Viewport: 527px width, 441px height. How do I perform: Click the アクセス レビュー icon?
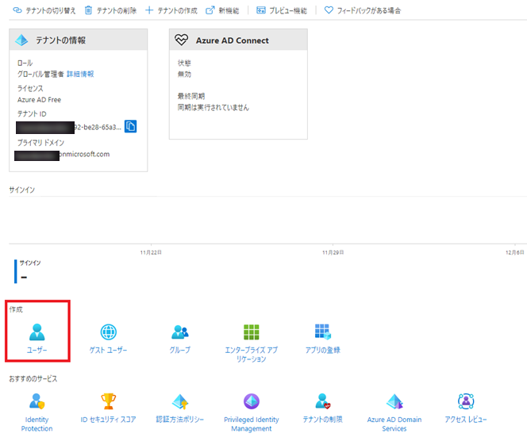point(466,401)
